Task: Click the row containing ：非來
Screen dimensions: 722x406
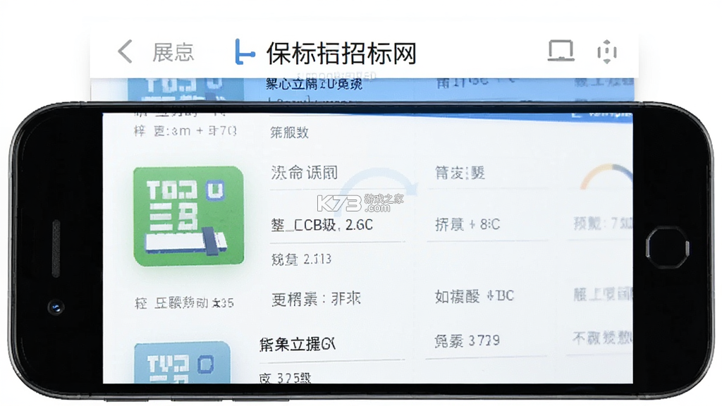Action: 316,299
